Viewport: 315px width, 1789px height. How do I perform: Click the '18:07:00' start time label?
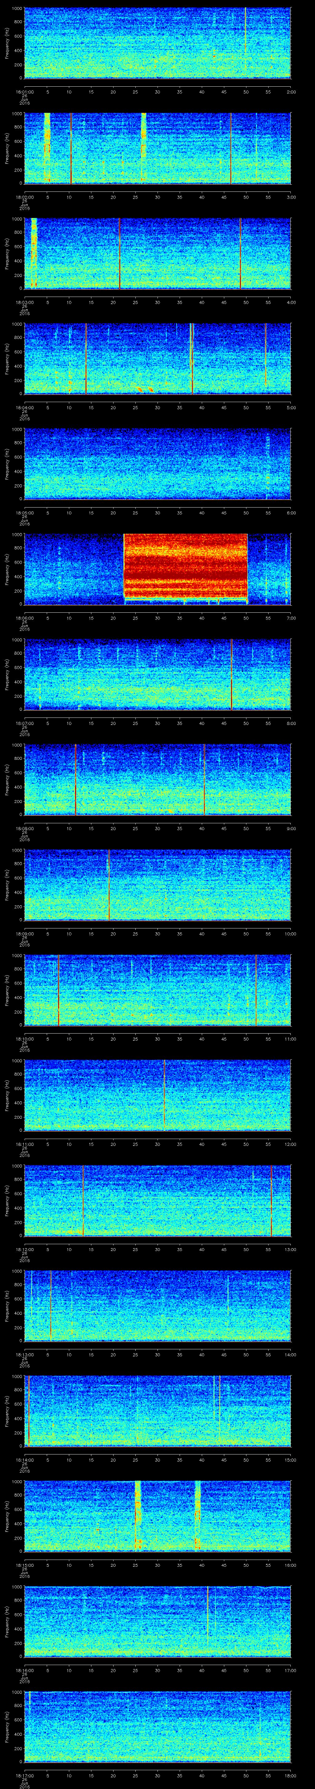(24, 723)
